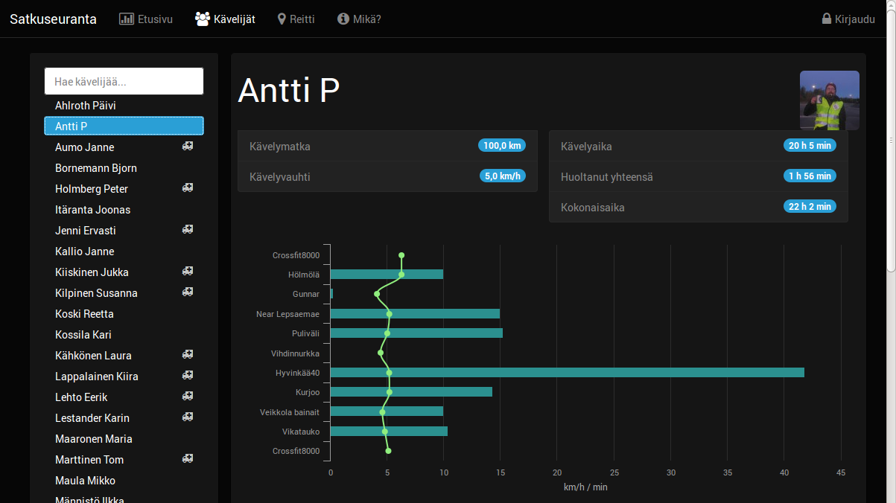Select walker Ahlroth Päivi from list
The image size is (896, 503).
click(86, 106)
